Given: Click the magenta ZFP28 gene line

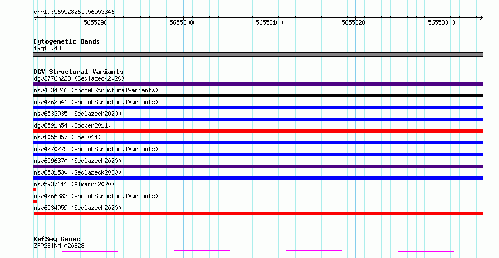Looking at the screenshot, I should (x=258, y=251).
